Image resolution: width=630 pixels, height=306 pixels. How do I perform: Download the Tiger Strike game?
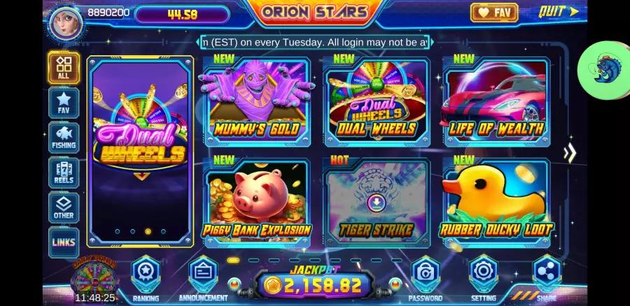377,203
